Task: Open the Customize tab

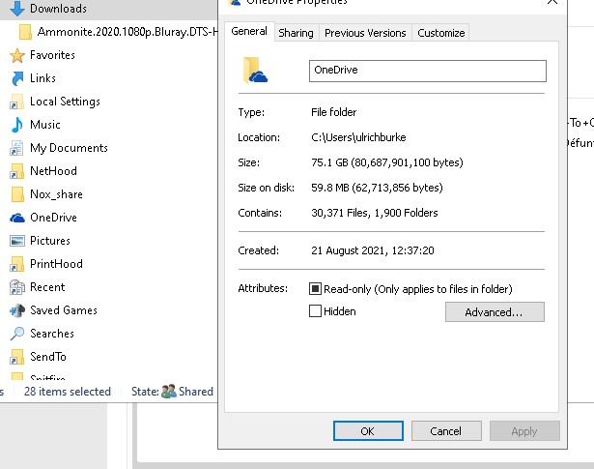Action: coord(441,33)
